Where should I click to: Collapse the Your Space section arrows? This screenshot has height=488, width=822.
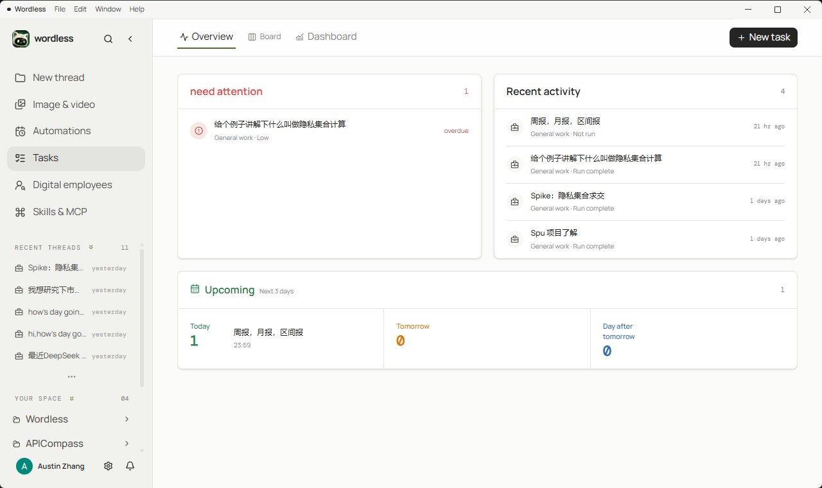tap(72, 398)
